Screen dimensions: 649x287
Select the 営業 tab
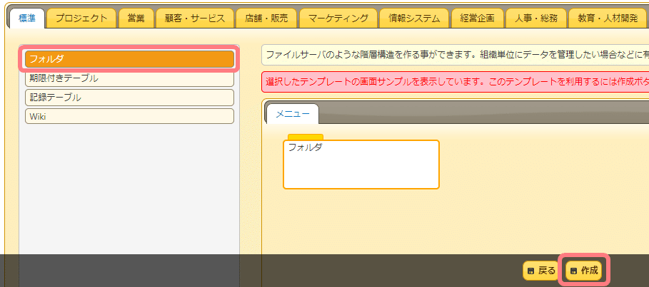136,19
